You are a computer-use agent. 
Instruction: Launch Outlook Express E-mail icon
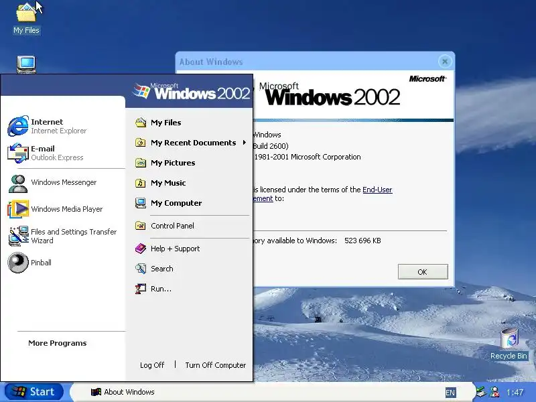[x=18, y=153]
